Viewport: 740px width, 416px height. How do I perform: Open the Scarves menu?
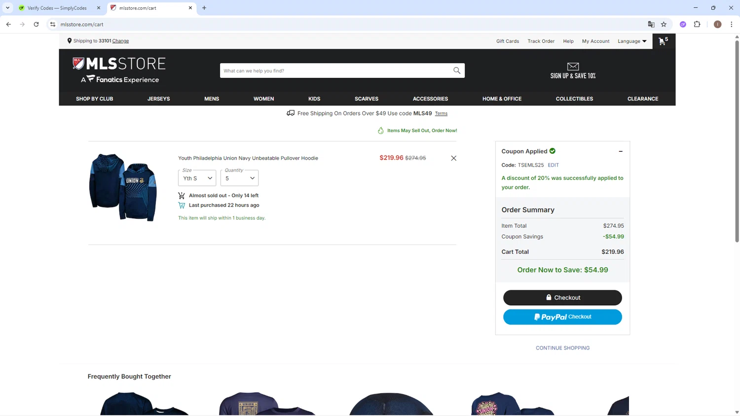tap(367, 99)
